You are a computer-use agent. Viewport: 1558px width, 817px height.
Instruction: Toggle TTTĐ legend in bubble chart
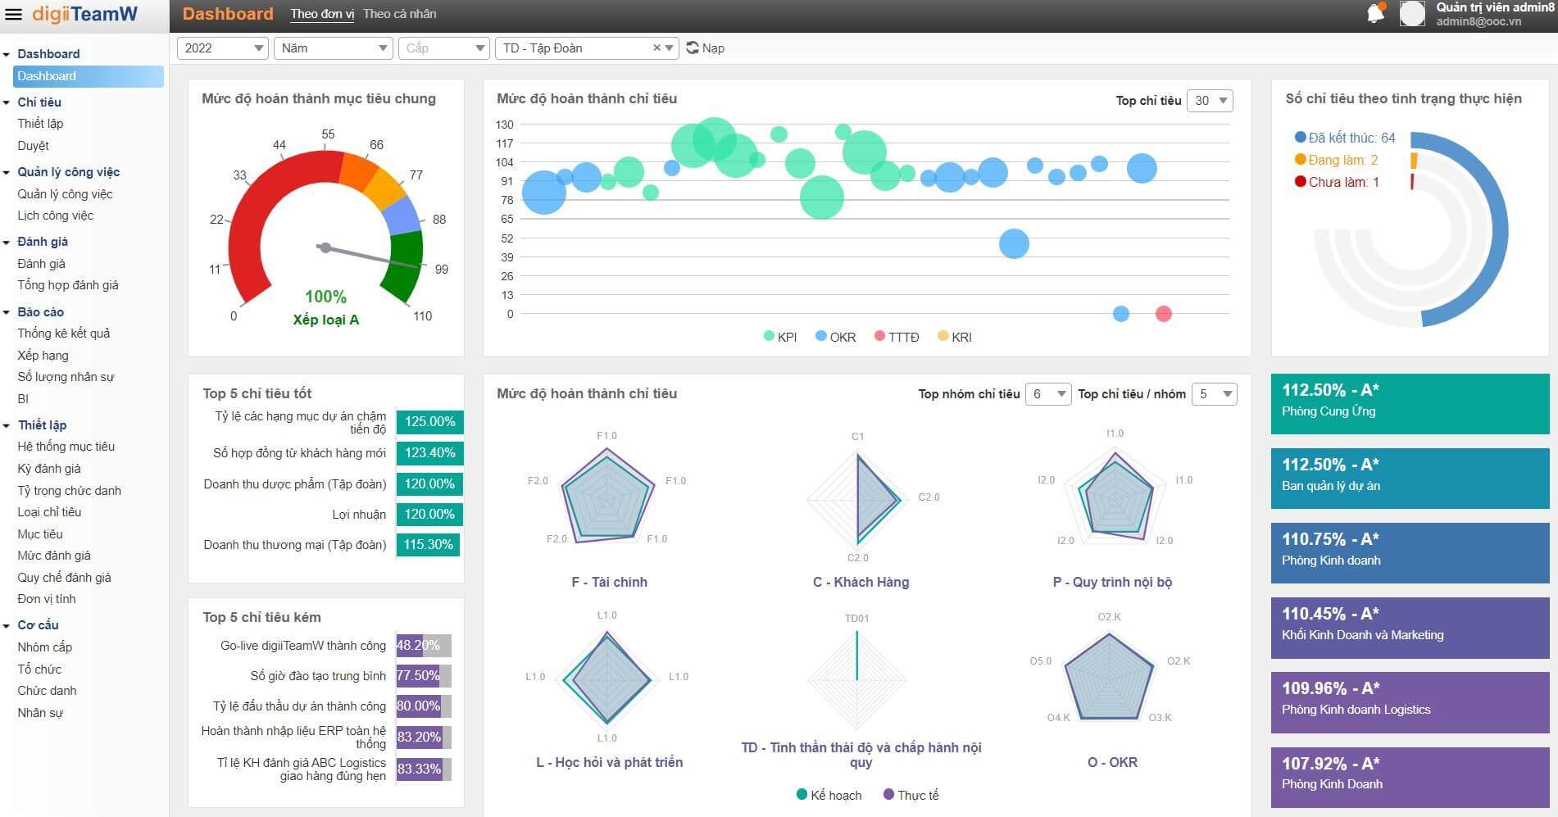897,337
